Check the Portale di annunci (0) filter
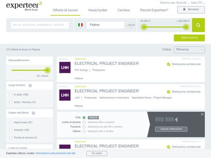211x158 pixels. pyautogui.click(x=11, y=137)
